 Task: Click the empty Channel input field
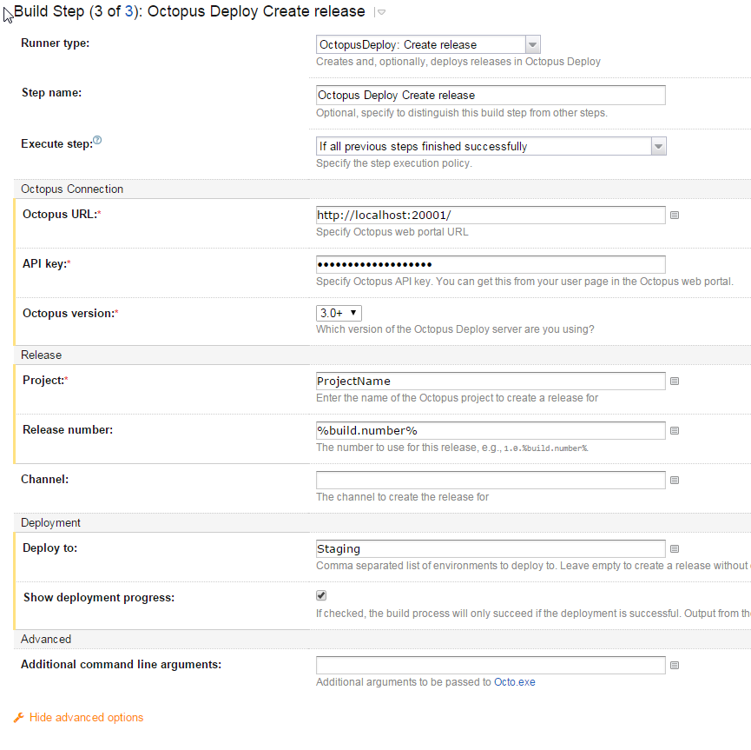(x=491, y=480)
